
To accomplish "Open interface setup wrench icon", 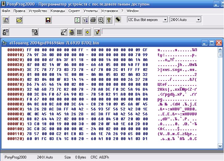I will [101, 20].
